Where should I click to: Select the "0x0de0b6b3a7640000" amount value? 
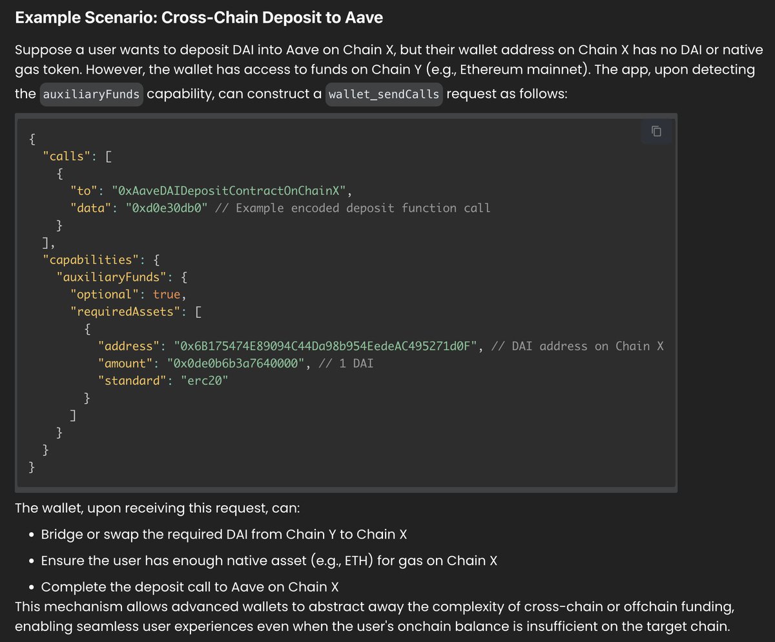pyautogui.click(x=236, y=364)
